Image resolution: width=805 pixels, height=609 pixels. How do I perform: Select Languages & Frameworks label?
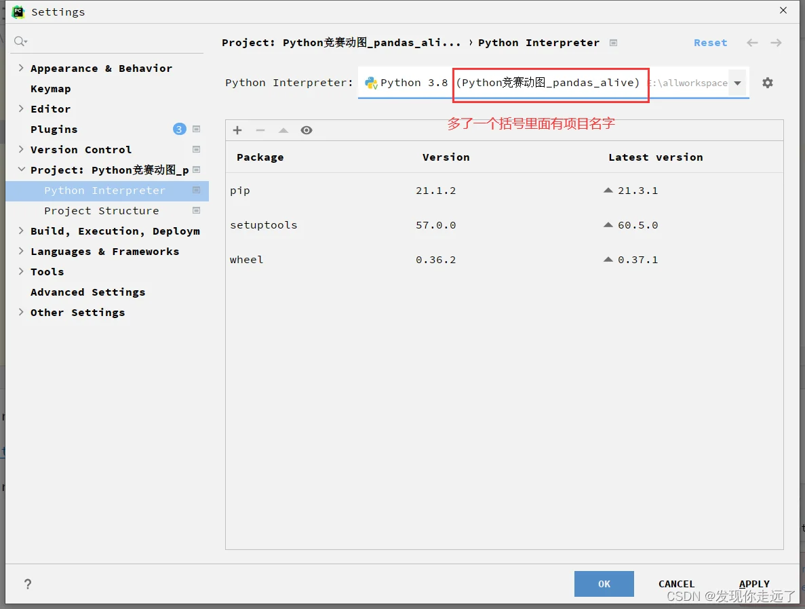click(x=104, y=252)
